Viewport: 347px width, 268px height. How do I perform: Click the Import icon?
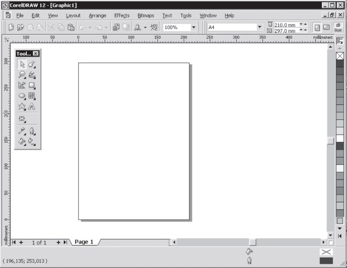[116, 27]
